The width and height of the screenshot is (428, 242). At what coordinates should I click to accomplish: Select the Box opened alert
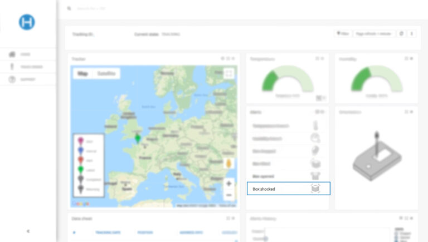pos(288,176)
